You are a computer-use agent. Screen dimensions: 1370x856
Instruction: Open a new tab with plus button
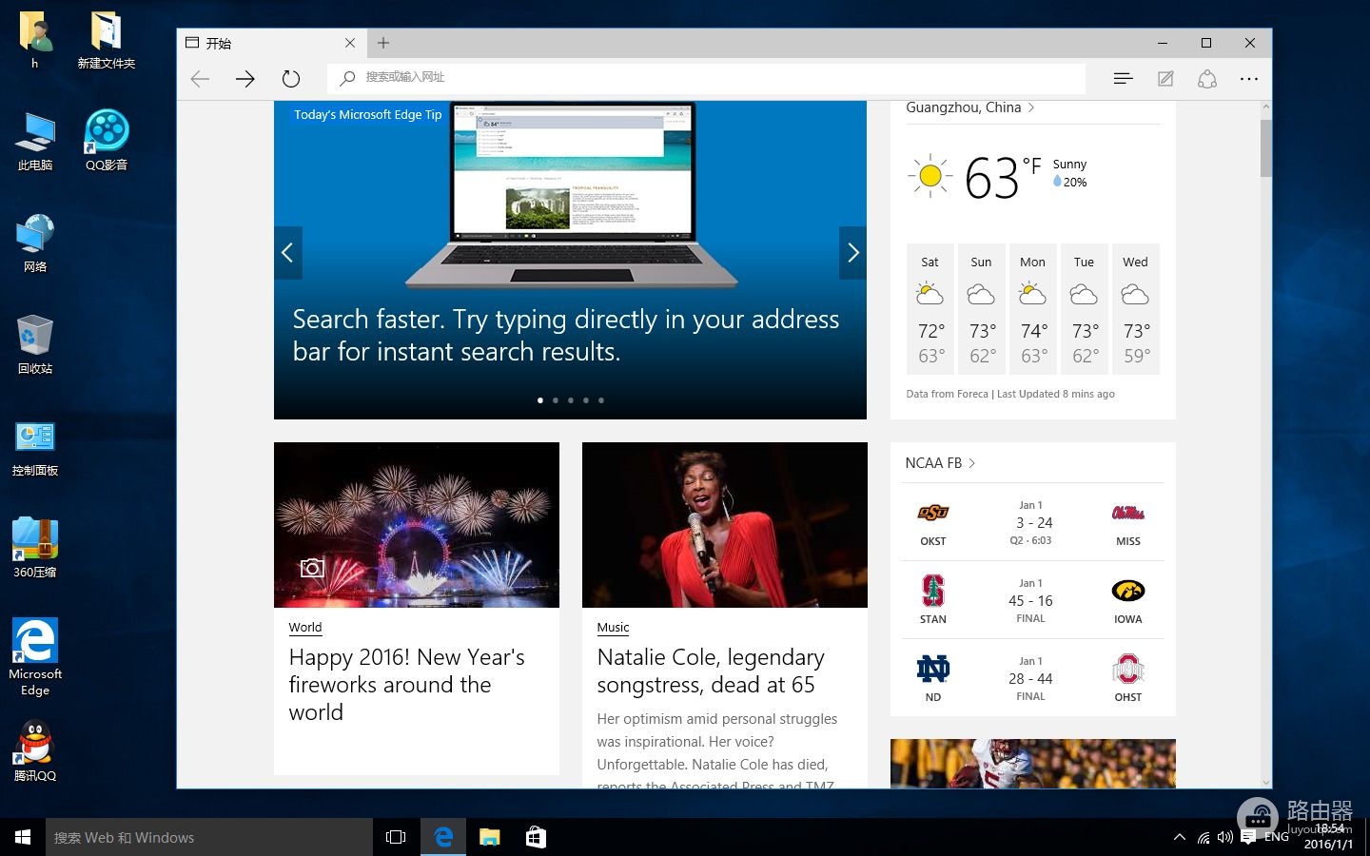click(x=383, y=43)
